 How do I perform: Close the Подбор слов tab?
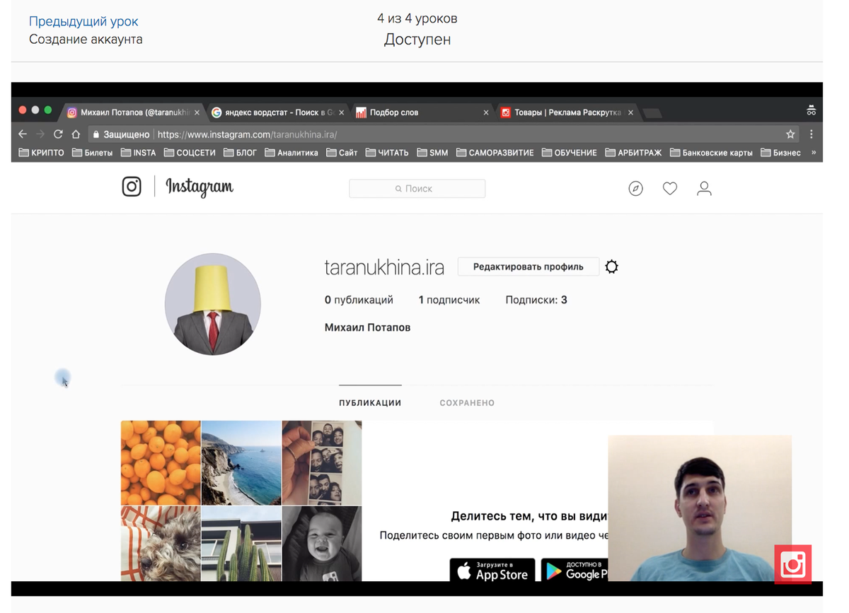tap(486, 112)
